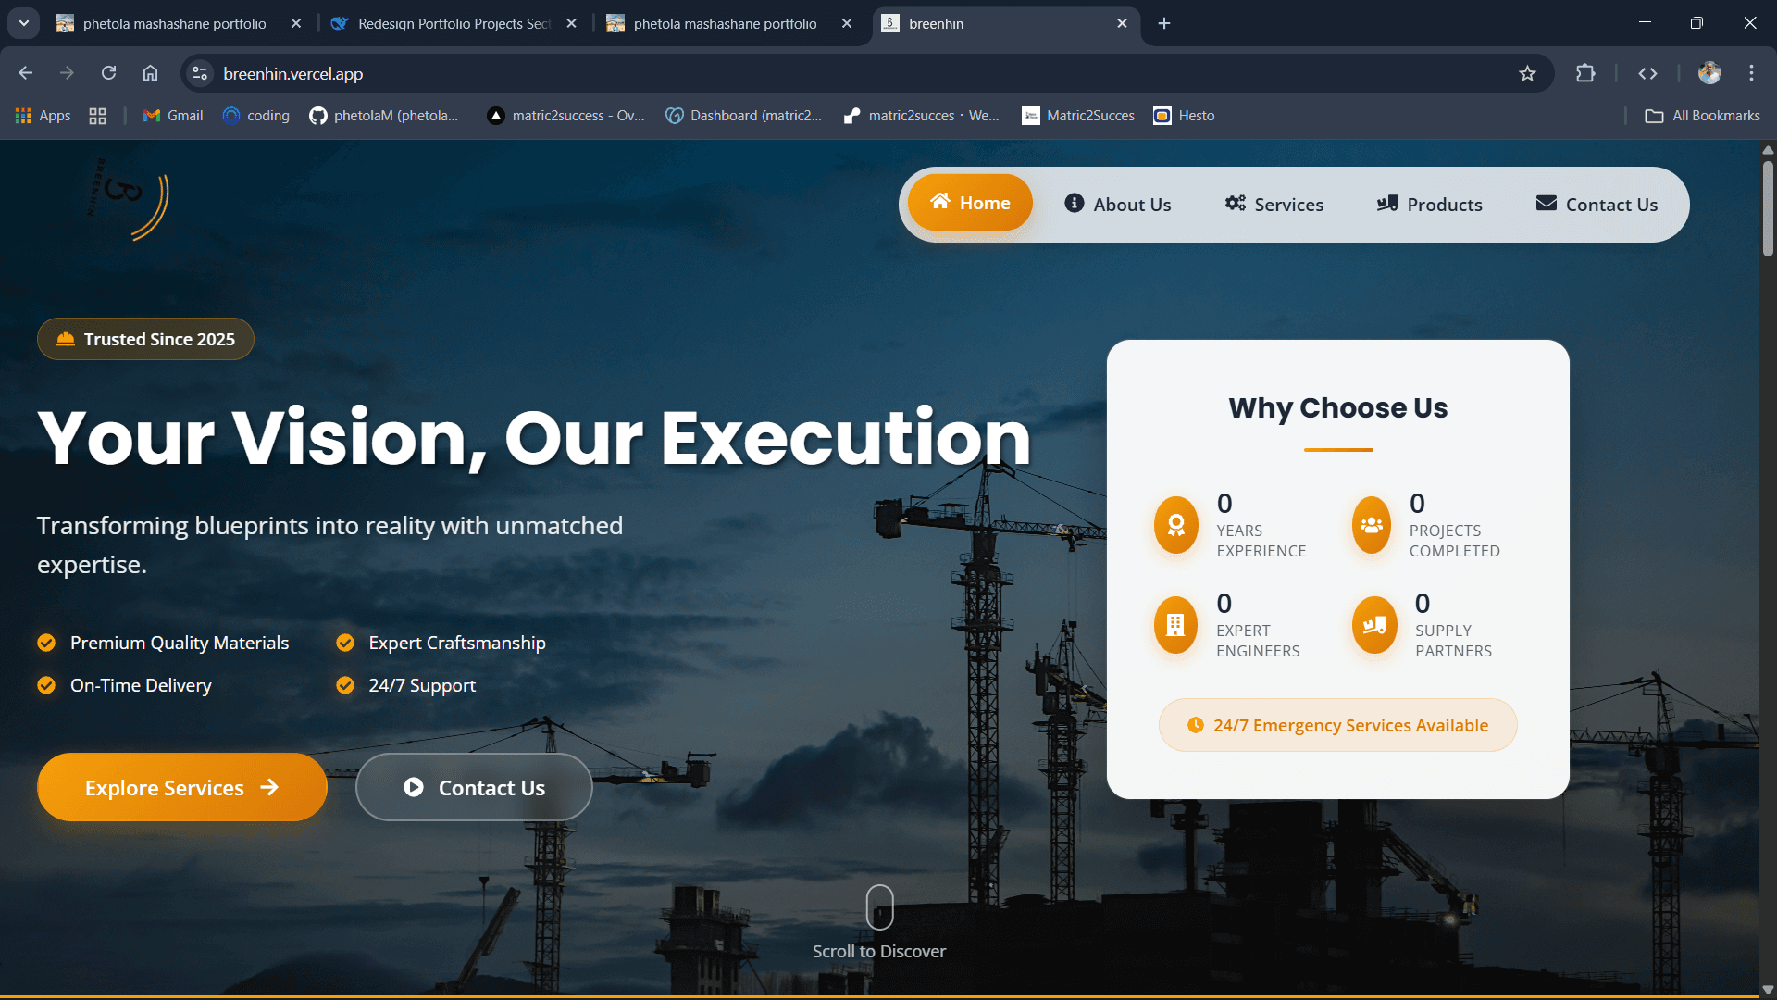Screen dimensions: 1777x1000
Task: Open the tab search dropdown arrow
Action: click(x=23, y=22)
